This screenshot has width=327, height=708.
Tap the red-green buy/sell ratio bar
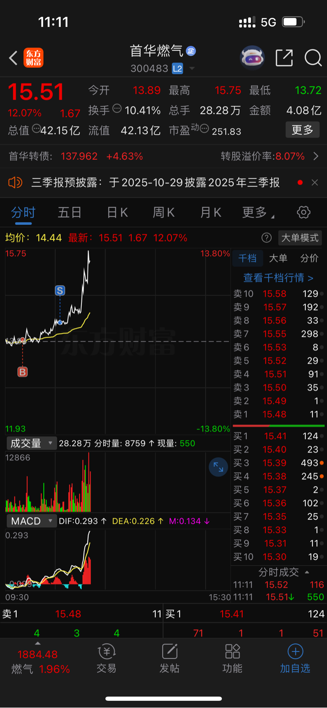pos(278,425)
